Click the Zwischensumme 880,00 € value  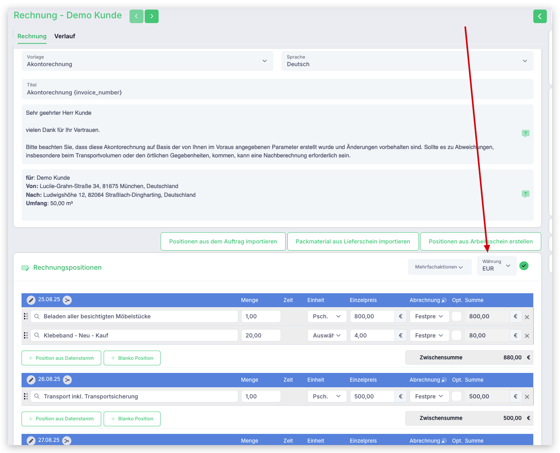(517, 357)
